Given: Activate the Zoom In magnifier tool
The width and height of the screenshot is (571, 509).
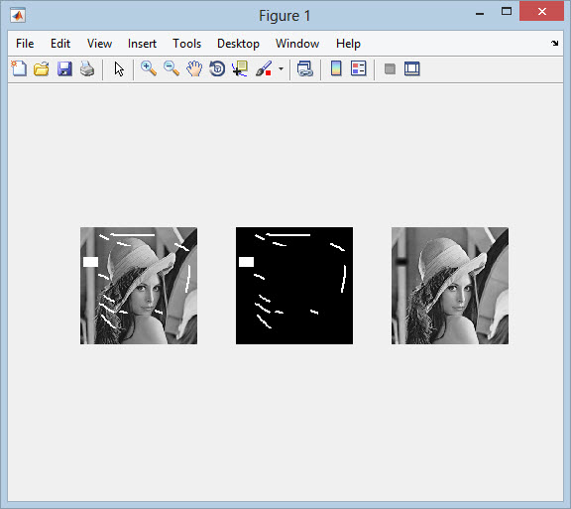Looking at the screenshot, I should [x=149, y=68].
